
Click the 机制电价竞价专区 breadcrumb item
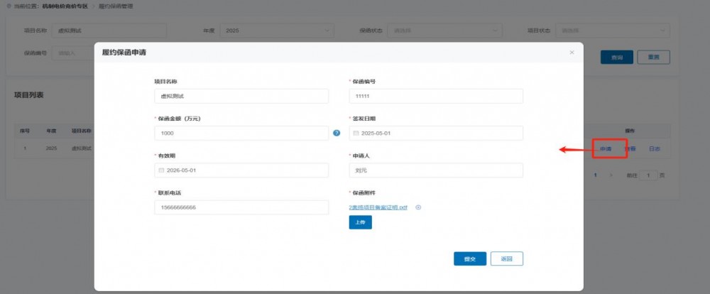[x=65, y=6]
